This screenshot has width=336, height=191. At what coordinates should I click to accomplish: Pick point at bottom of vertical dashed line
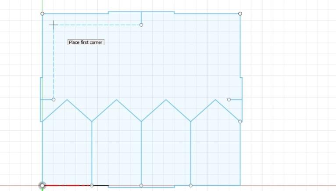[54, 100]
